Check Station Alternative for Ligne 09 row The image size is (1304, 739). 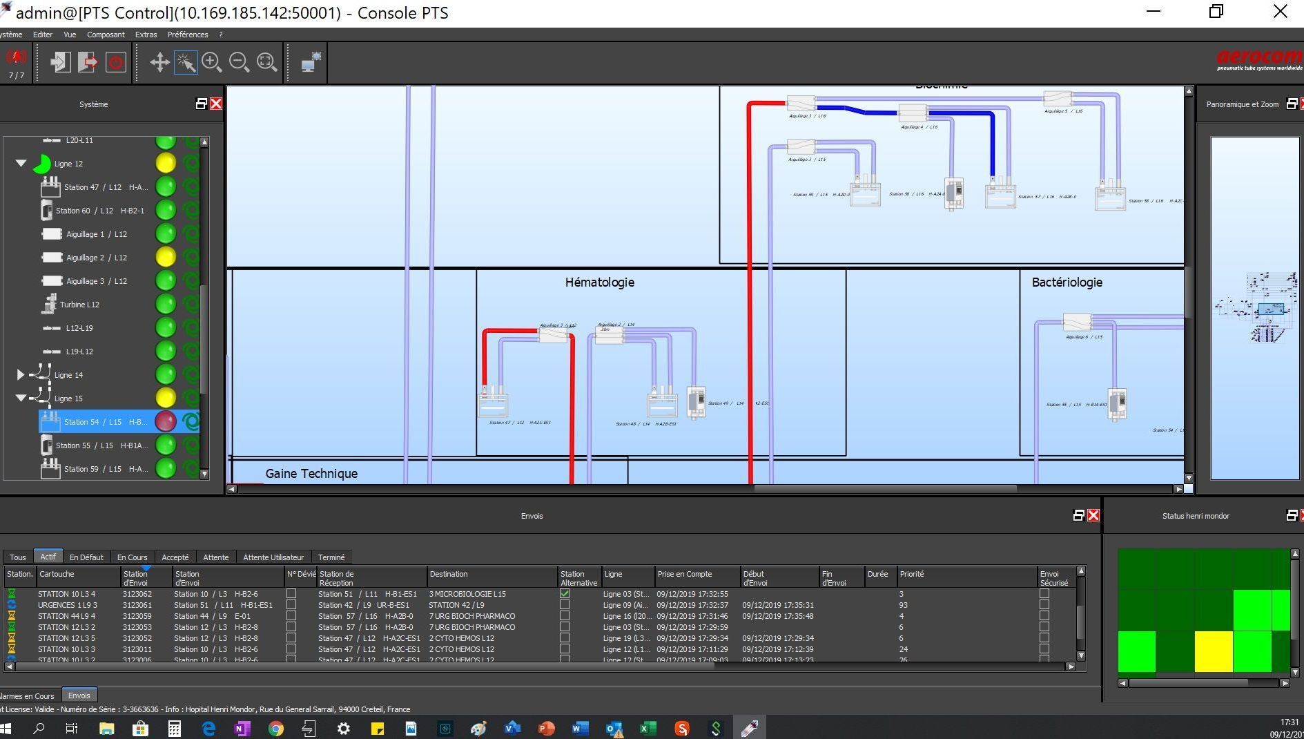point(565,604)
